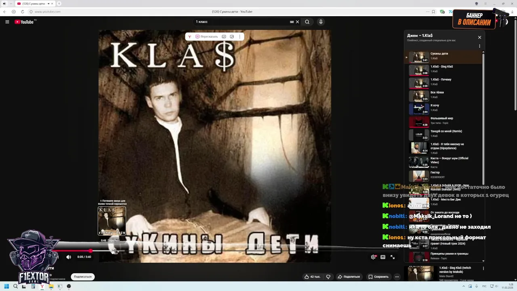Open the taskbar clock showing 1:28
The height and width of the screenshot is (291, 517).
tap(507, 286)
